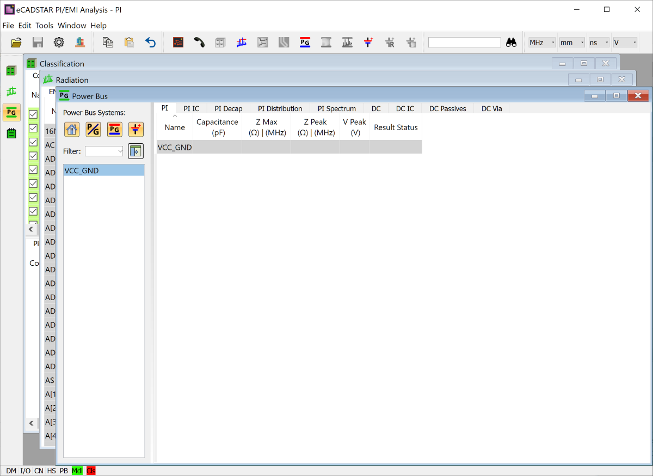653x476 pixels.
Task: Click the gray cabinet classification toolbar icon
Action: pyautogui.click(x=220, y=42)
